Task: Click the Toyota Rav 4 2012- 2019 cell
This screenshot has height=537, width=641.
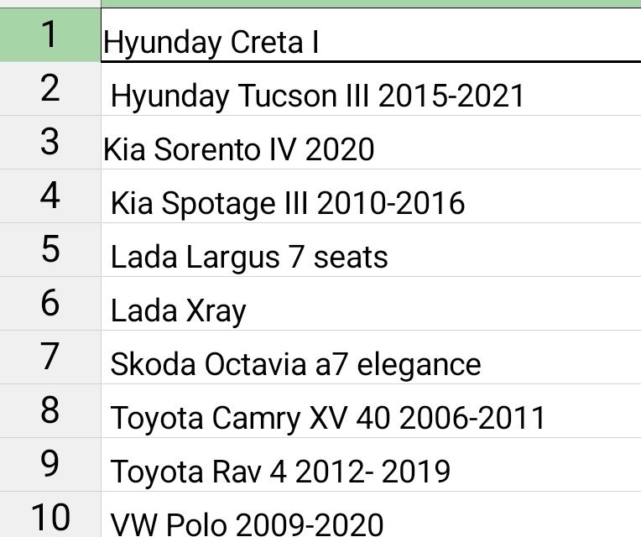Action: coord(280,472)
